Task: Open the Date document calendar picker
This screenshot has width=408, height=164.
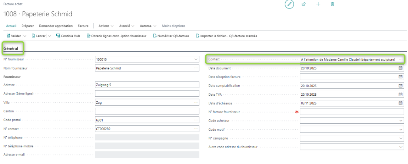Action: point(401,68)
